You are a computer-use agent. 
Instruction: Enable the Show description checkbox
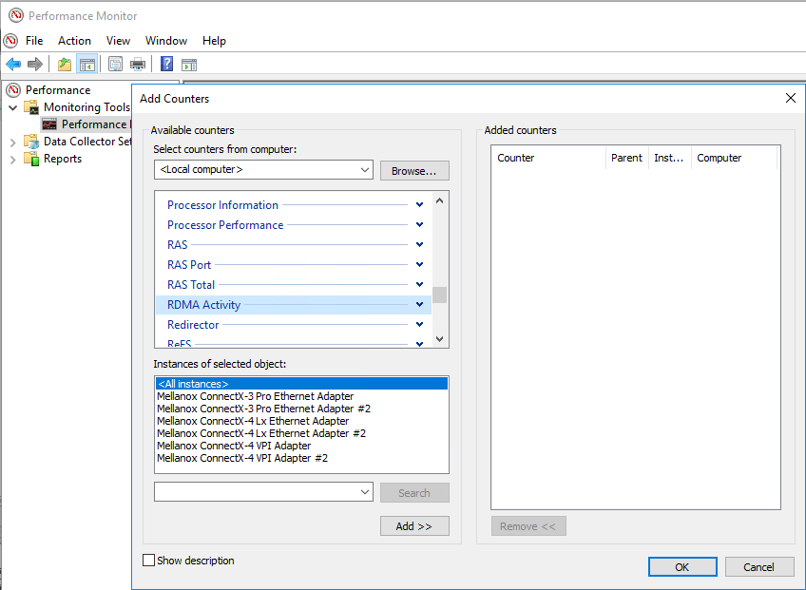148,561
